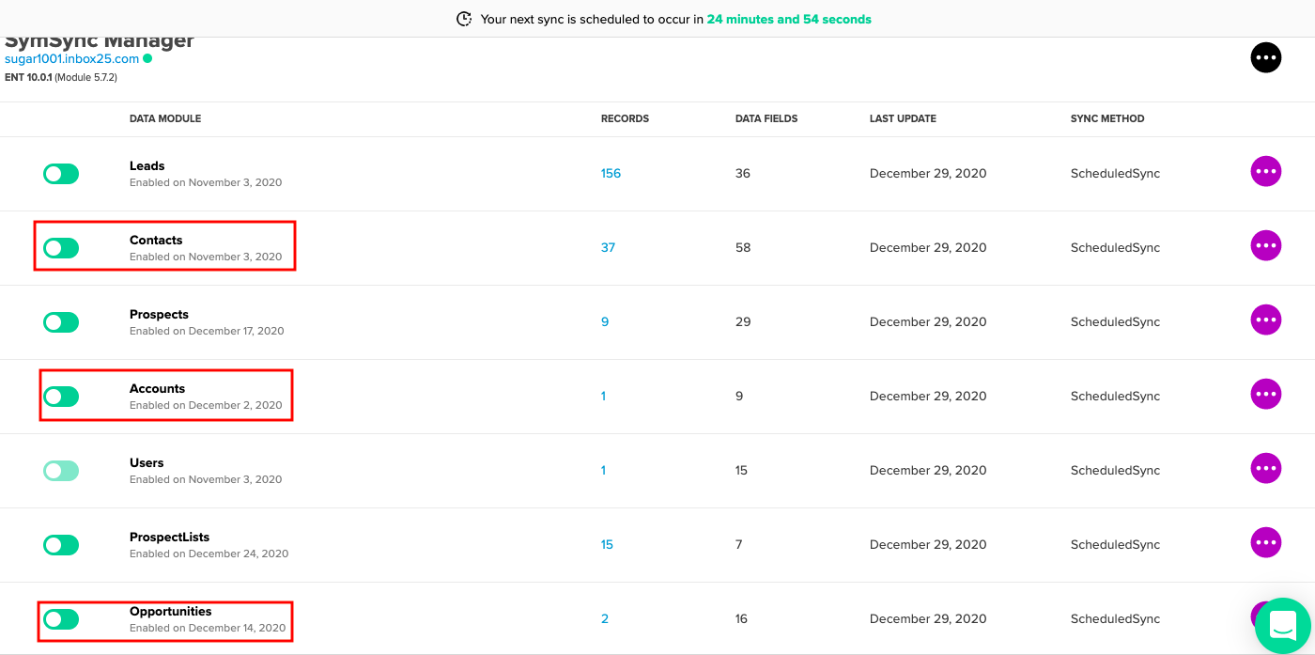1315x655 pixels.
Task: Open the Prospects row options menu
Action: pos(1265,320)
